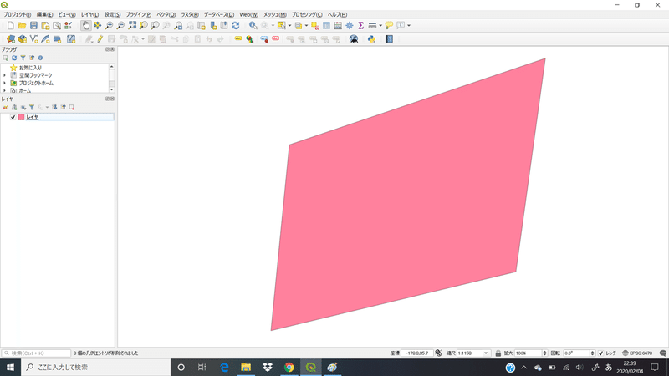Open the プロセシング menu
The width and height of the screenshot is (669, 376).
(307, 14)
